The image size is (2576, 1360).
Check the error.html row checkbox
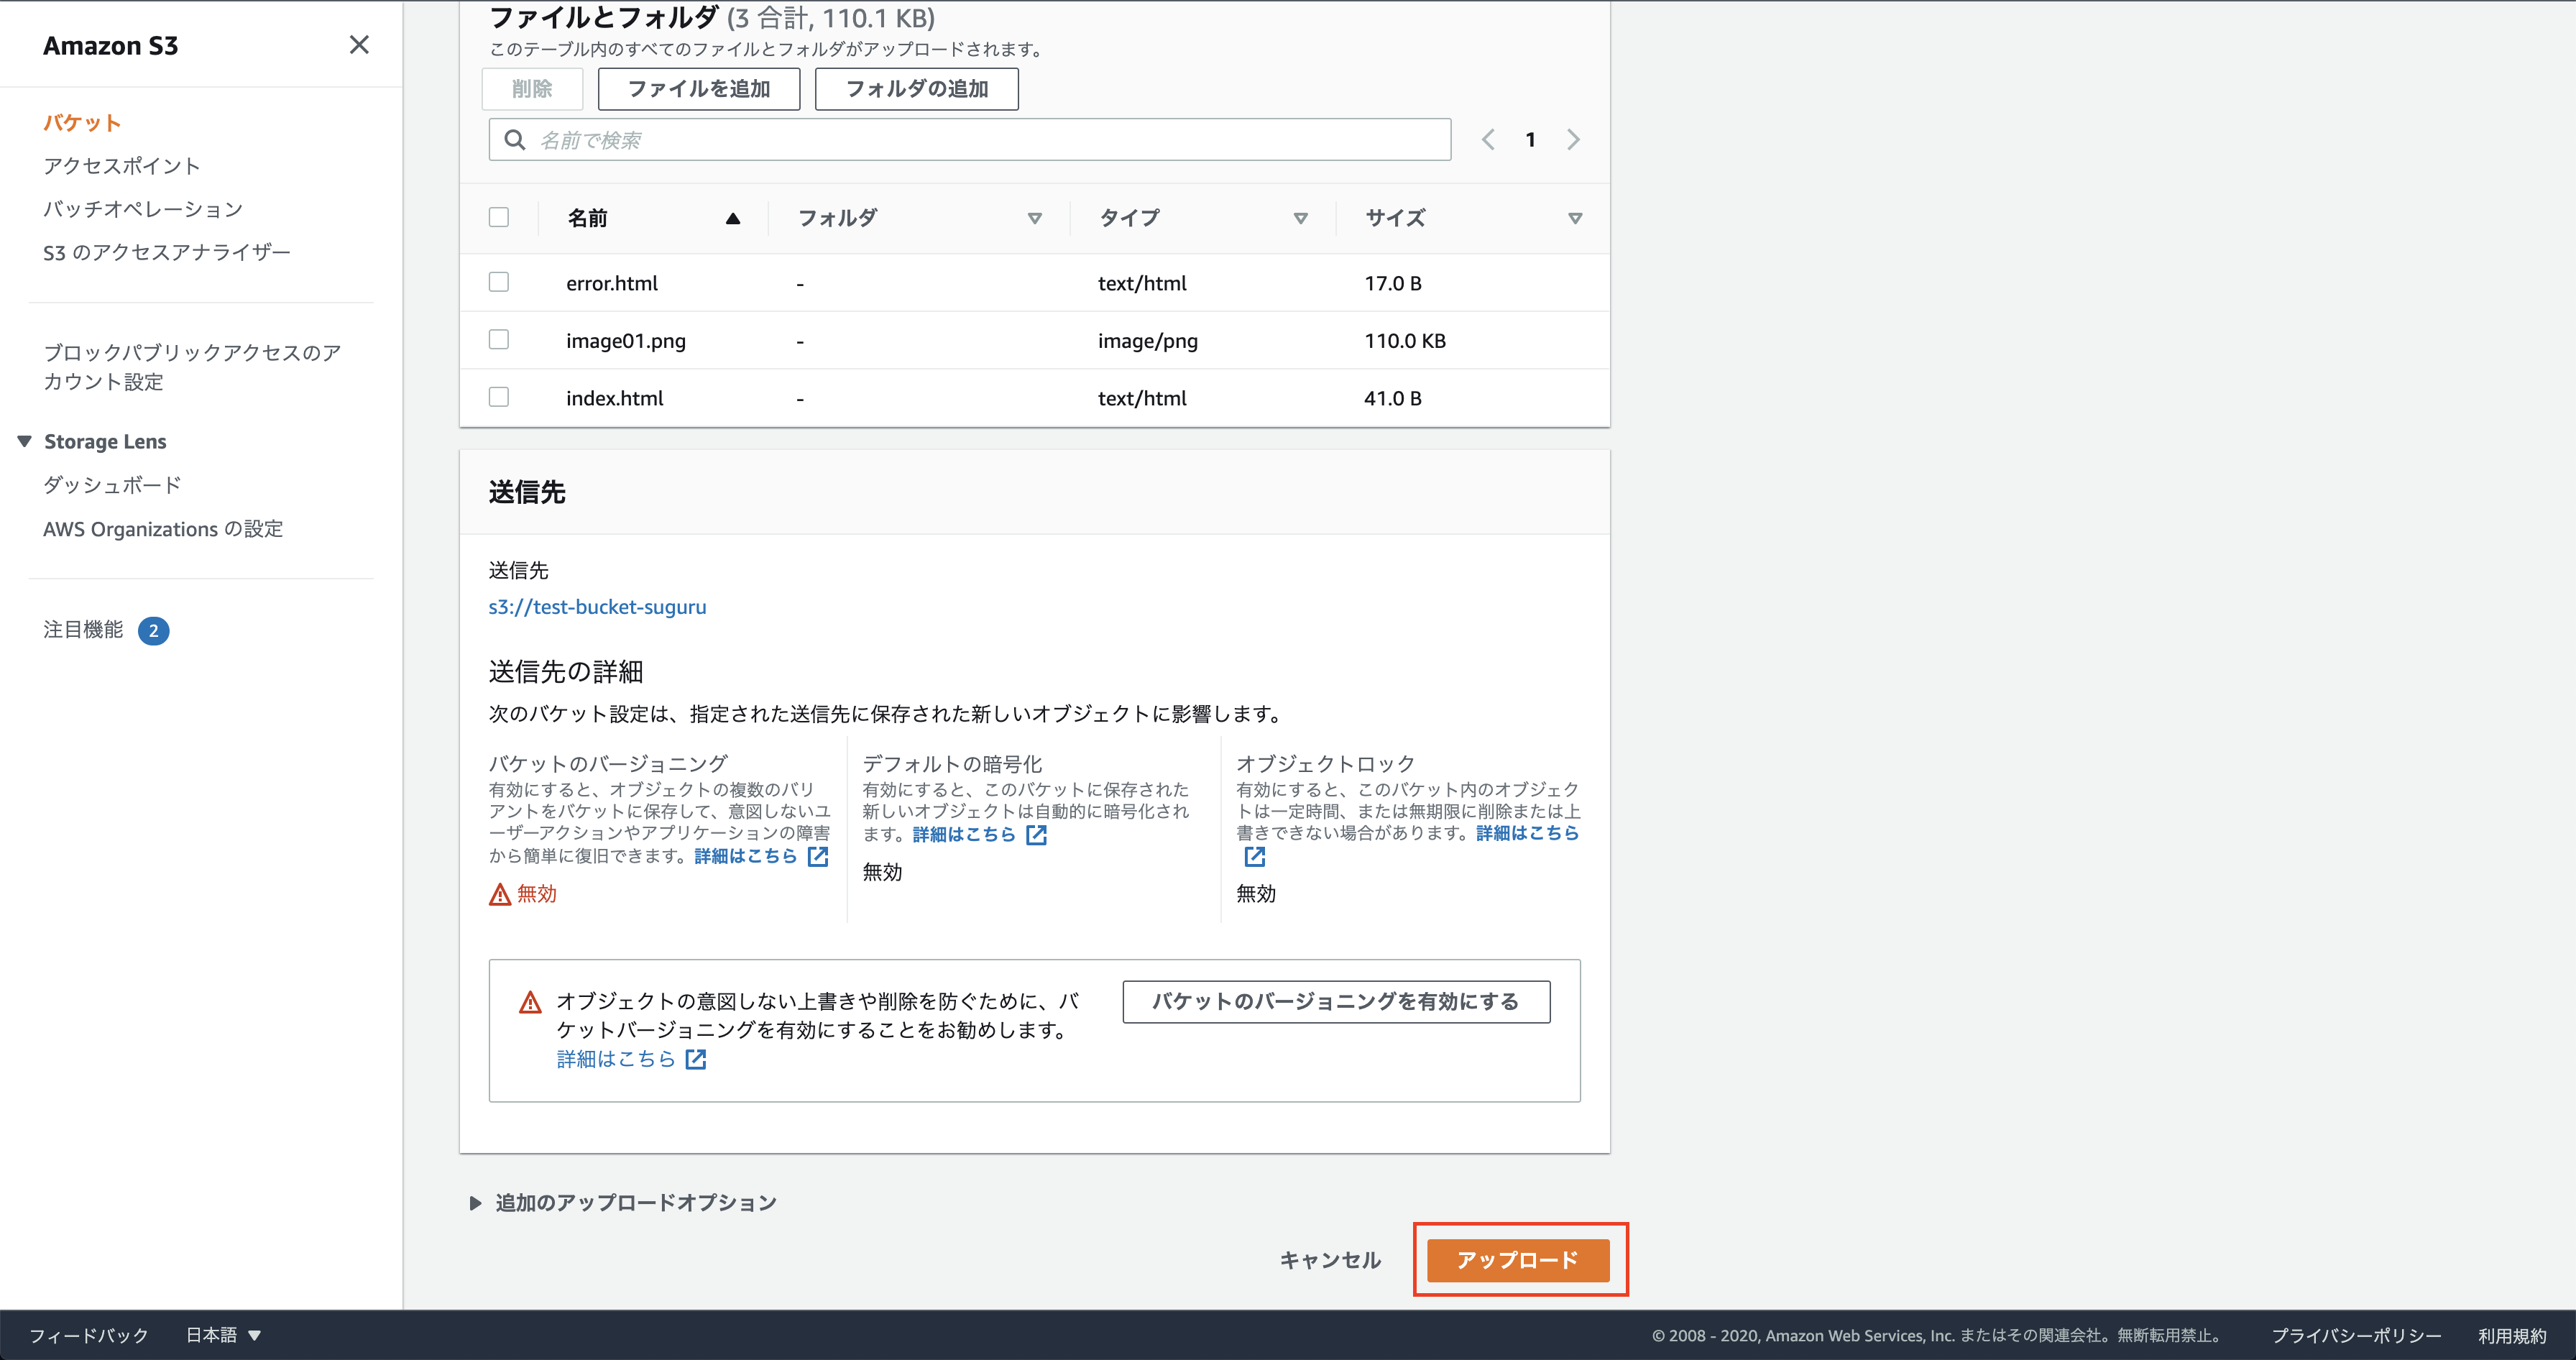[x=499, y=283]
